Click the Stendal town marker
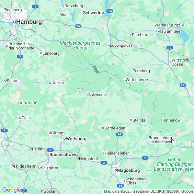Screen dimensions: 194x194 tap(131, 120)
